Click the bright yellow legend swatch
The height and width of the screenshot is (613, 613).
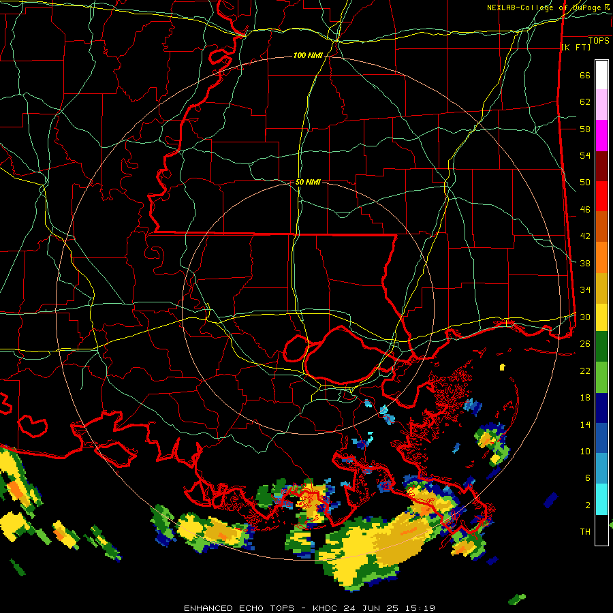pos(601,317)
